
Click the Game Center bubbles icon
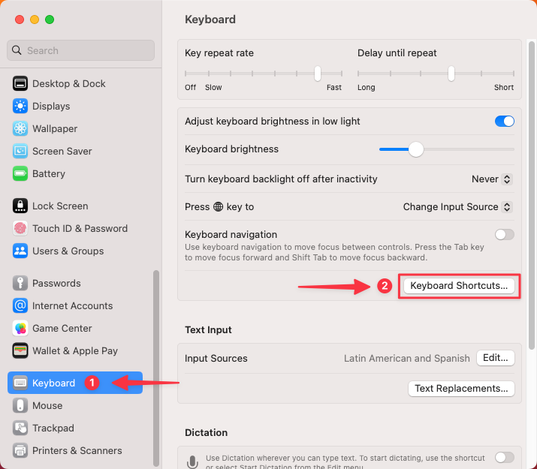tap(20, 329)
